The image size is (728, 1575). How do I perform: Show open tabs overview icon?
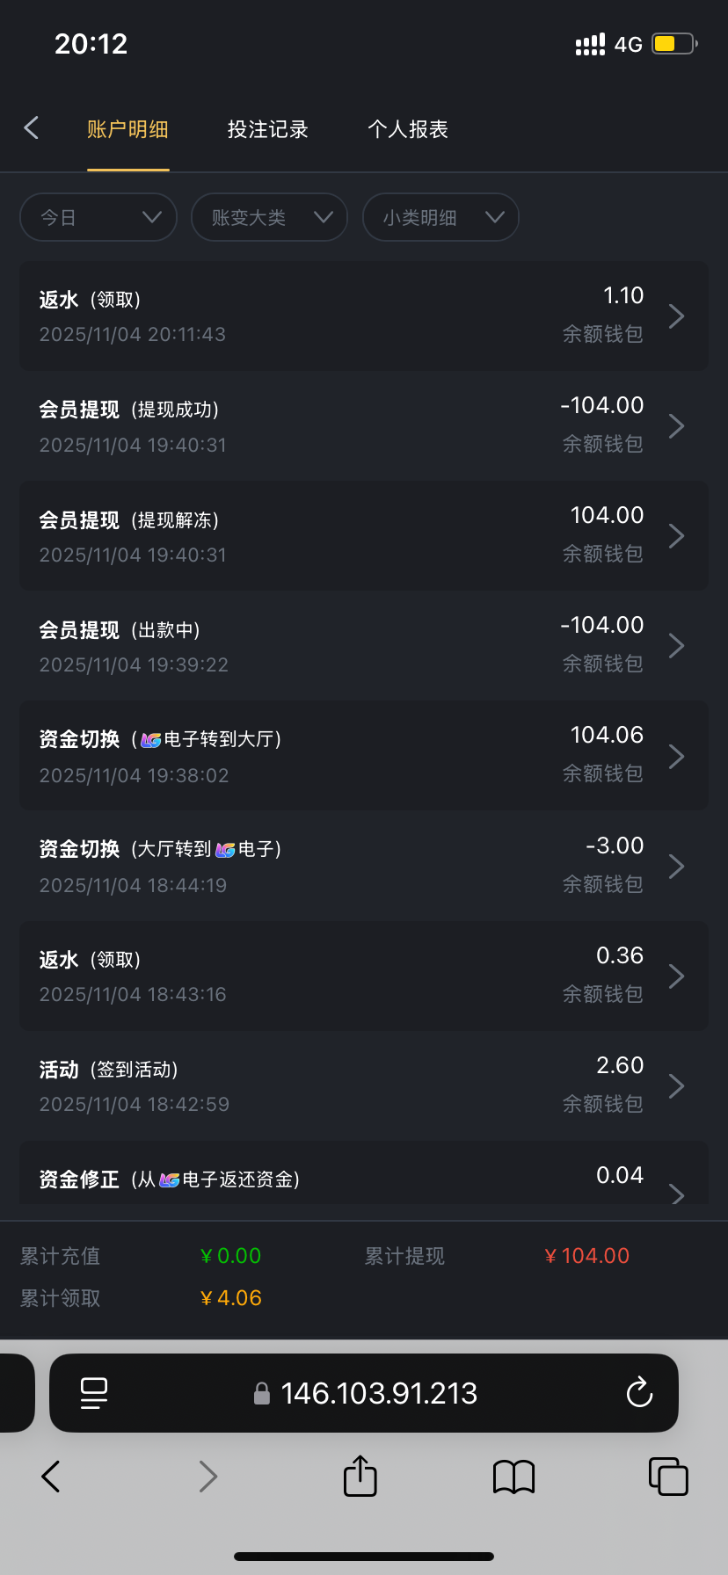pyautogui.click(x=667, y=1477)
